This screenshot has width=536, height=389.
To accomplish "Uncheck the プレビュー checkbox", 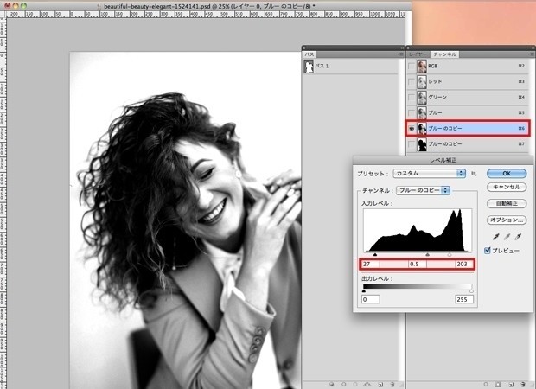I will pyautogui.click(x=489, y=251).
